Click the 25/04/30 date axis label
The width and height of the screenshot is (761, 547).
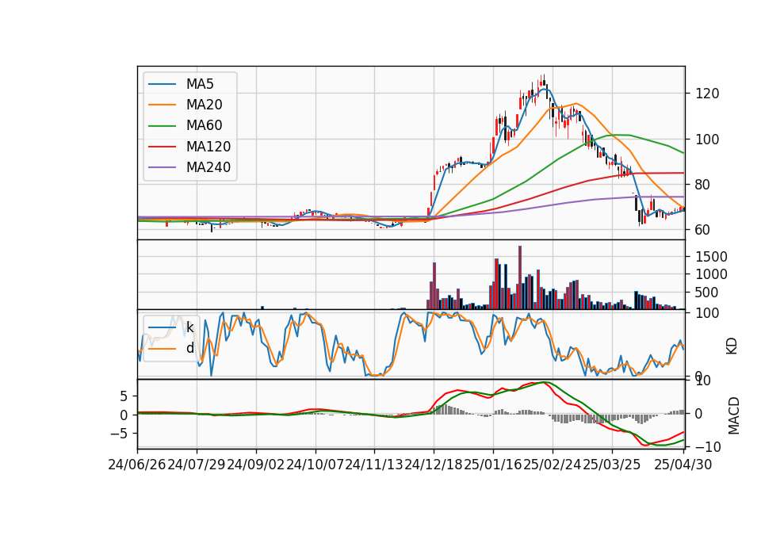tap(683, 465)
